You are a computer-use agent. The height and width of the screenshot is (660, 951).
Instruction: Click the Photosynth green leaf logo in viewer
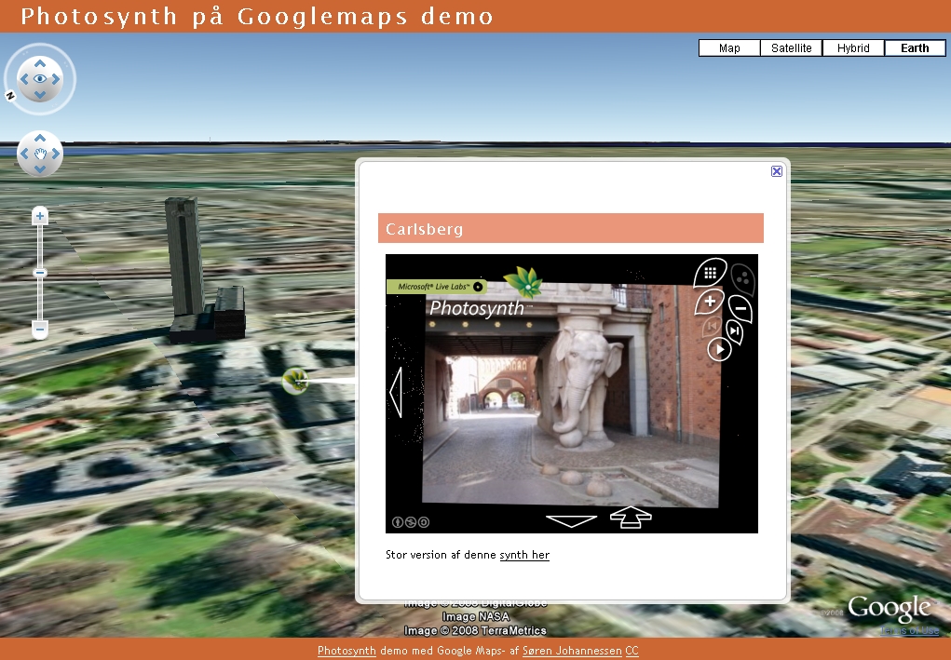[523, 282]
